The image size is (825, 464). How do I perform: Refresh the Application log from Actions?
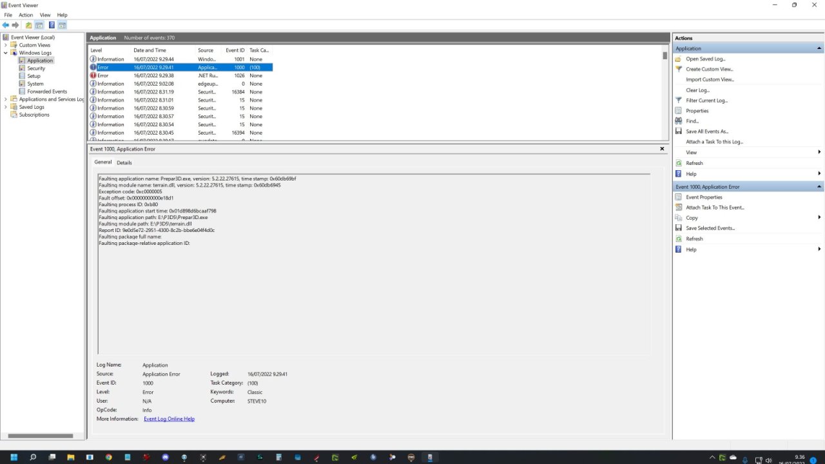(x=694, y=163)
